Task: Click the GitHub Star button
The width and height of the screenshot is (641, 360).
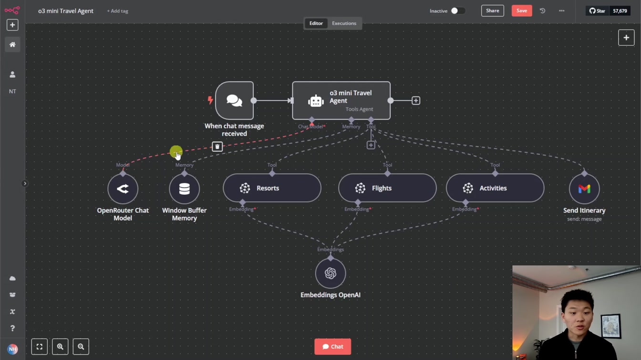Action: 597,10
